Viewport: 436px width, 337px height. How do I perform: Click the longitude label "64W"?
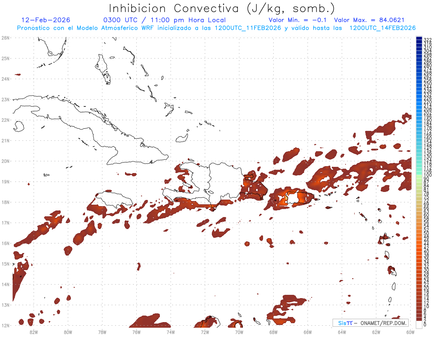[342, 332]
